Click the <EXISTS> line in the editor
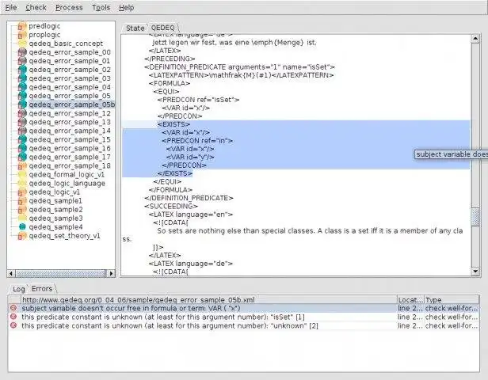 (x=173, y=124)
